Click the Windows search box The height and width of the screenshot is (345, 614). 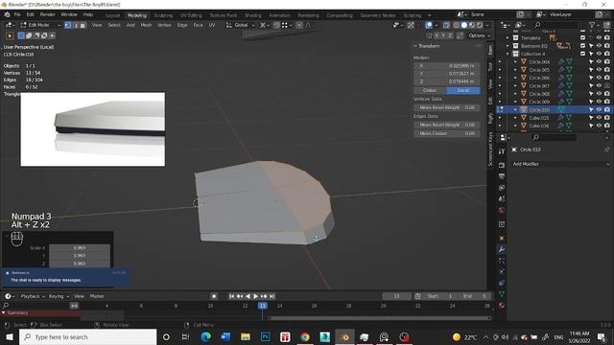(x=87, y=336)
